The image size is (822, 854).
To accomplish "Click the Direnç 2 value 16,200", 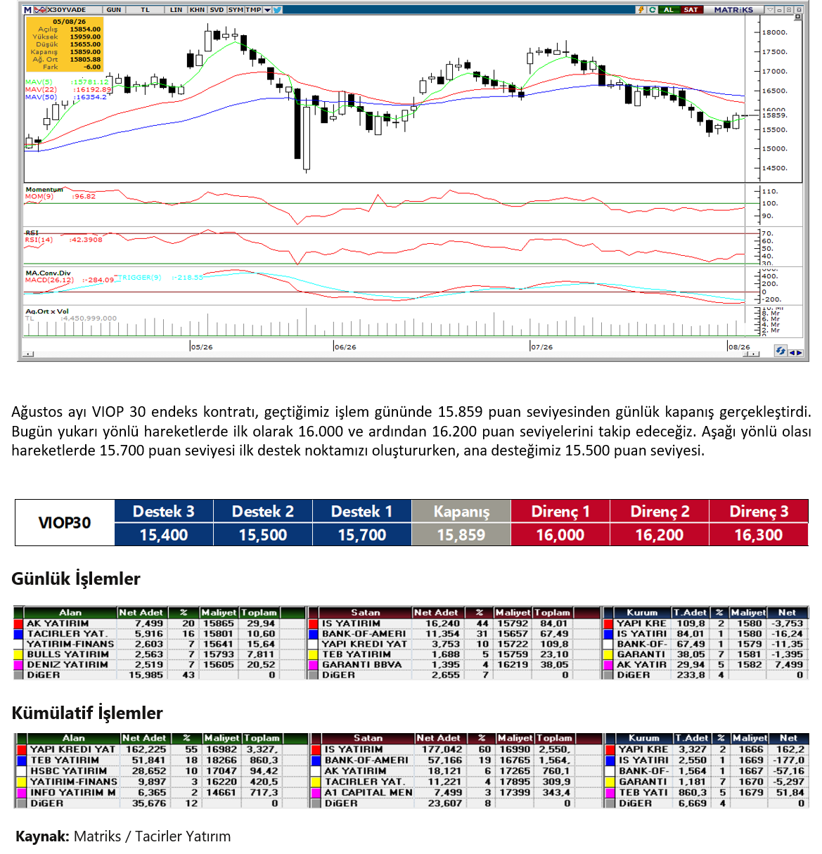I will tap(660, 535).
